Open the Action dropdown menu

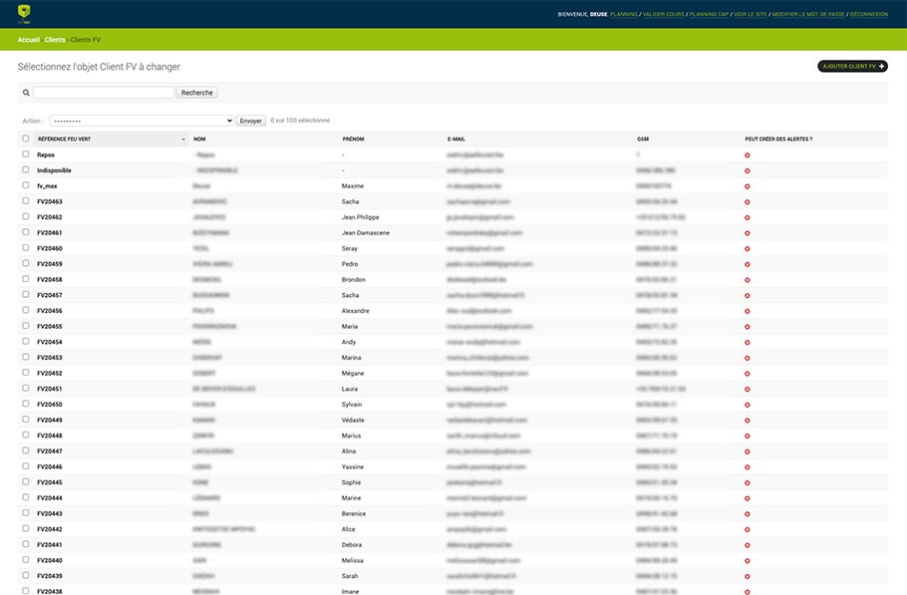142,121
